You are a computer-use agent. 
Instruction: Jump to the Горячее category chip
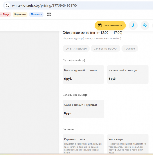(x=130, y=48)
